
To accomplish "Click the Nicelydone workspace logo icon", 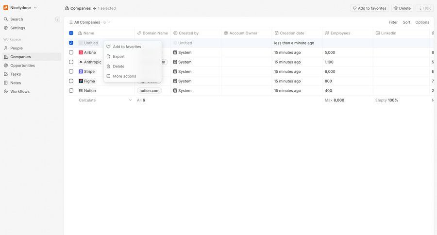I will (5, 8).
